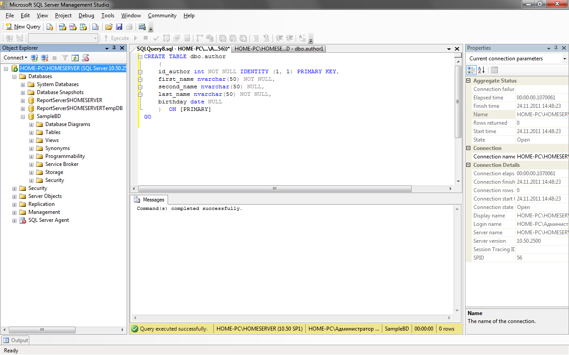
Task: Close the Properties panel
Action: 564,48
